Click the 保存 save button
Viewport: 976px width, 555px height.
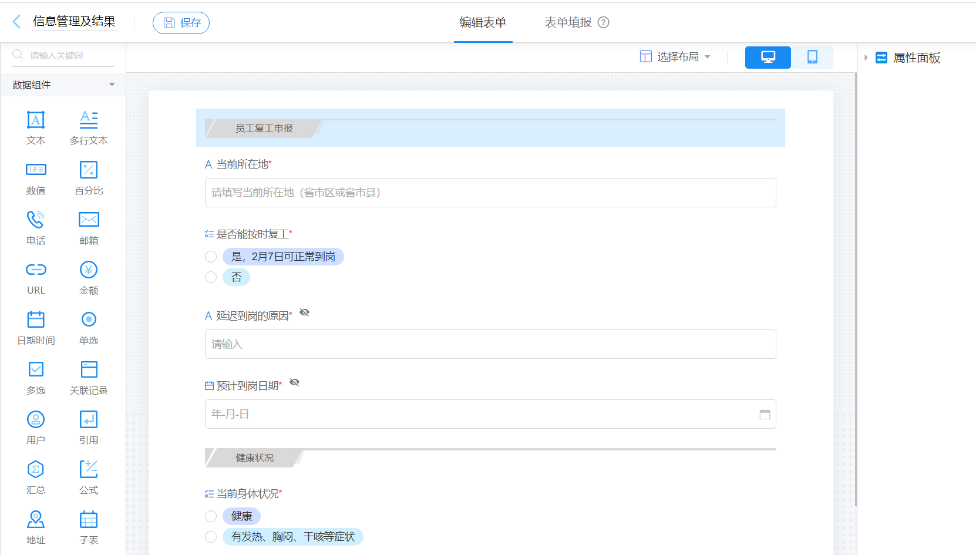[x=181, y=22]
